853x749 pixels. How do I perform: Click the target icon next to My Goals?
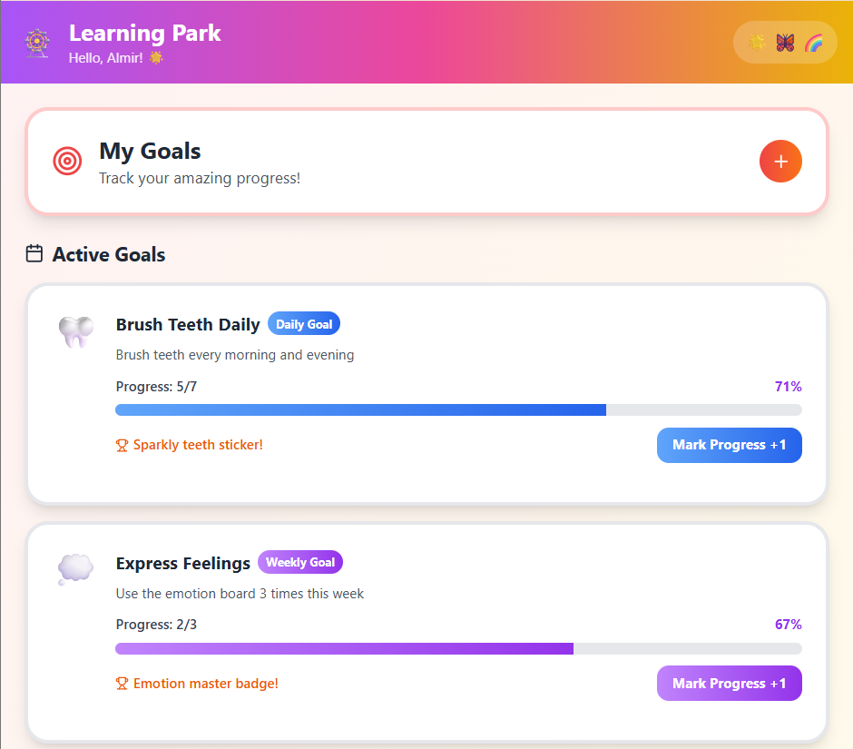click(67, 161)
